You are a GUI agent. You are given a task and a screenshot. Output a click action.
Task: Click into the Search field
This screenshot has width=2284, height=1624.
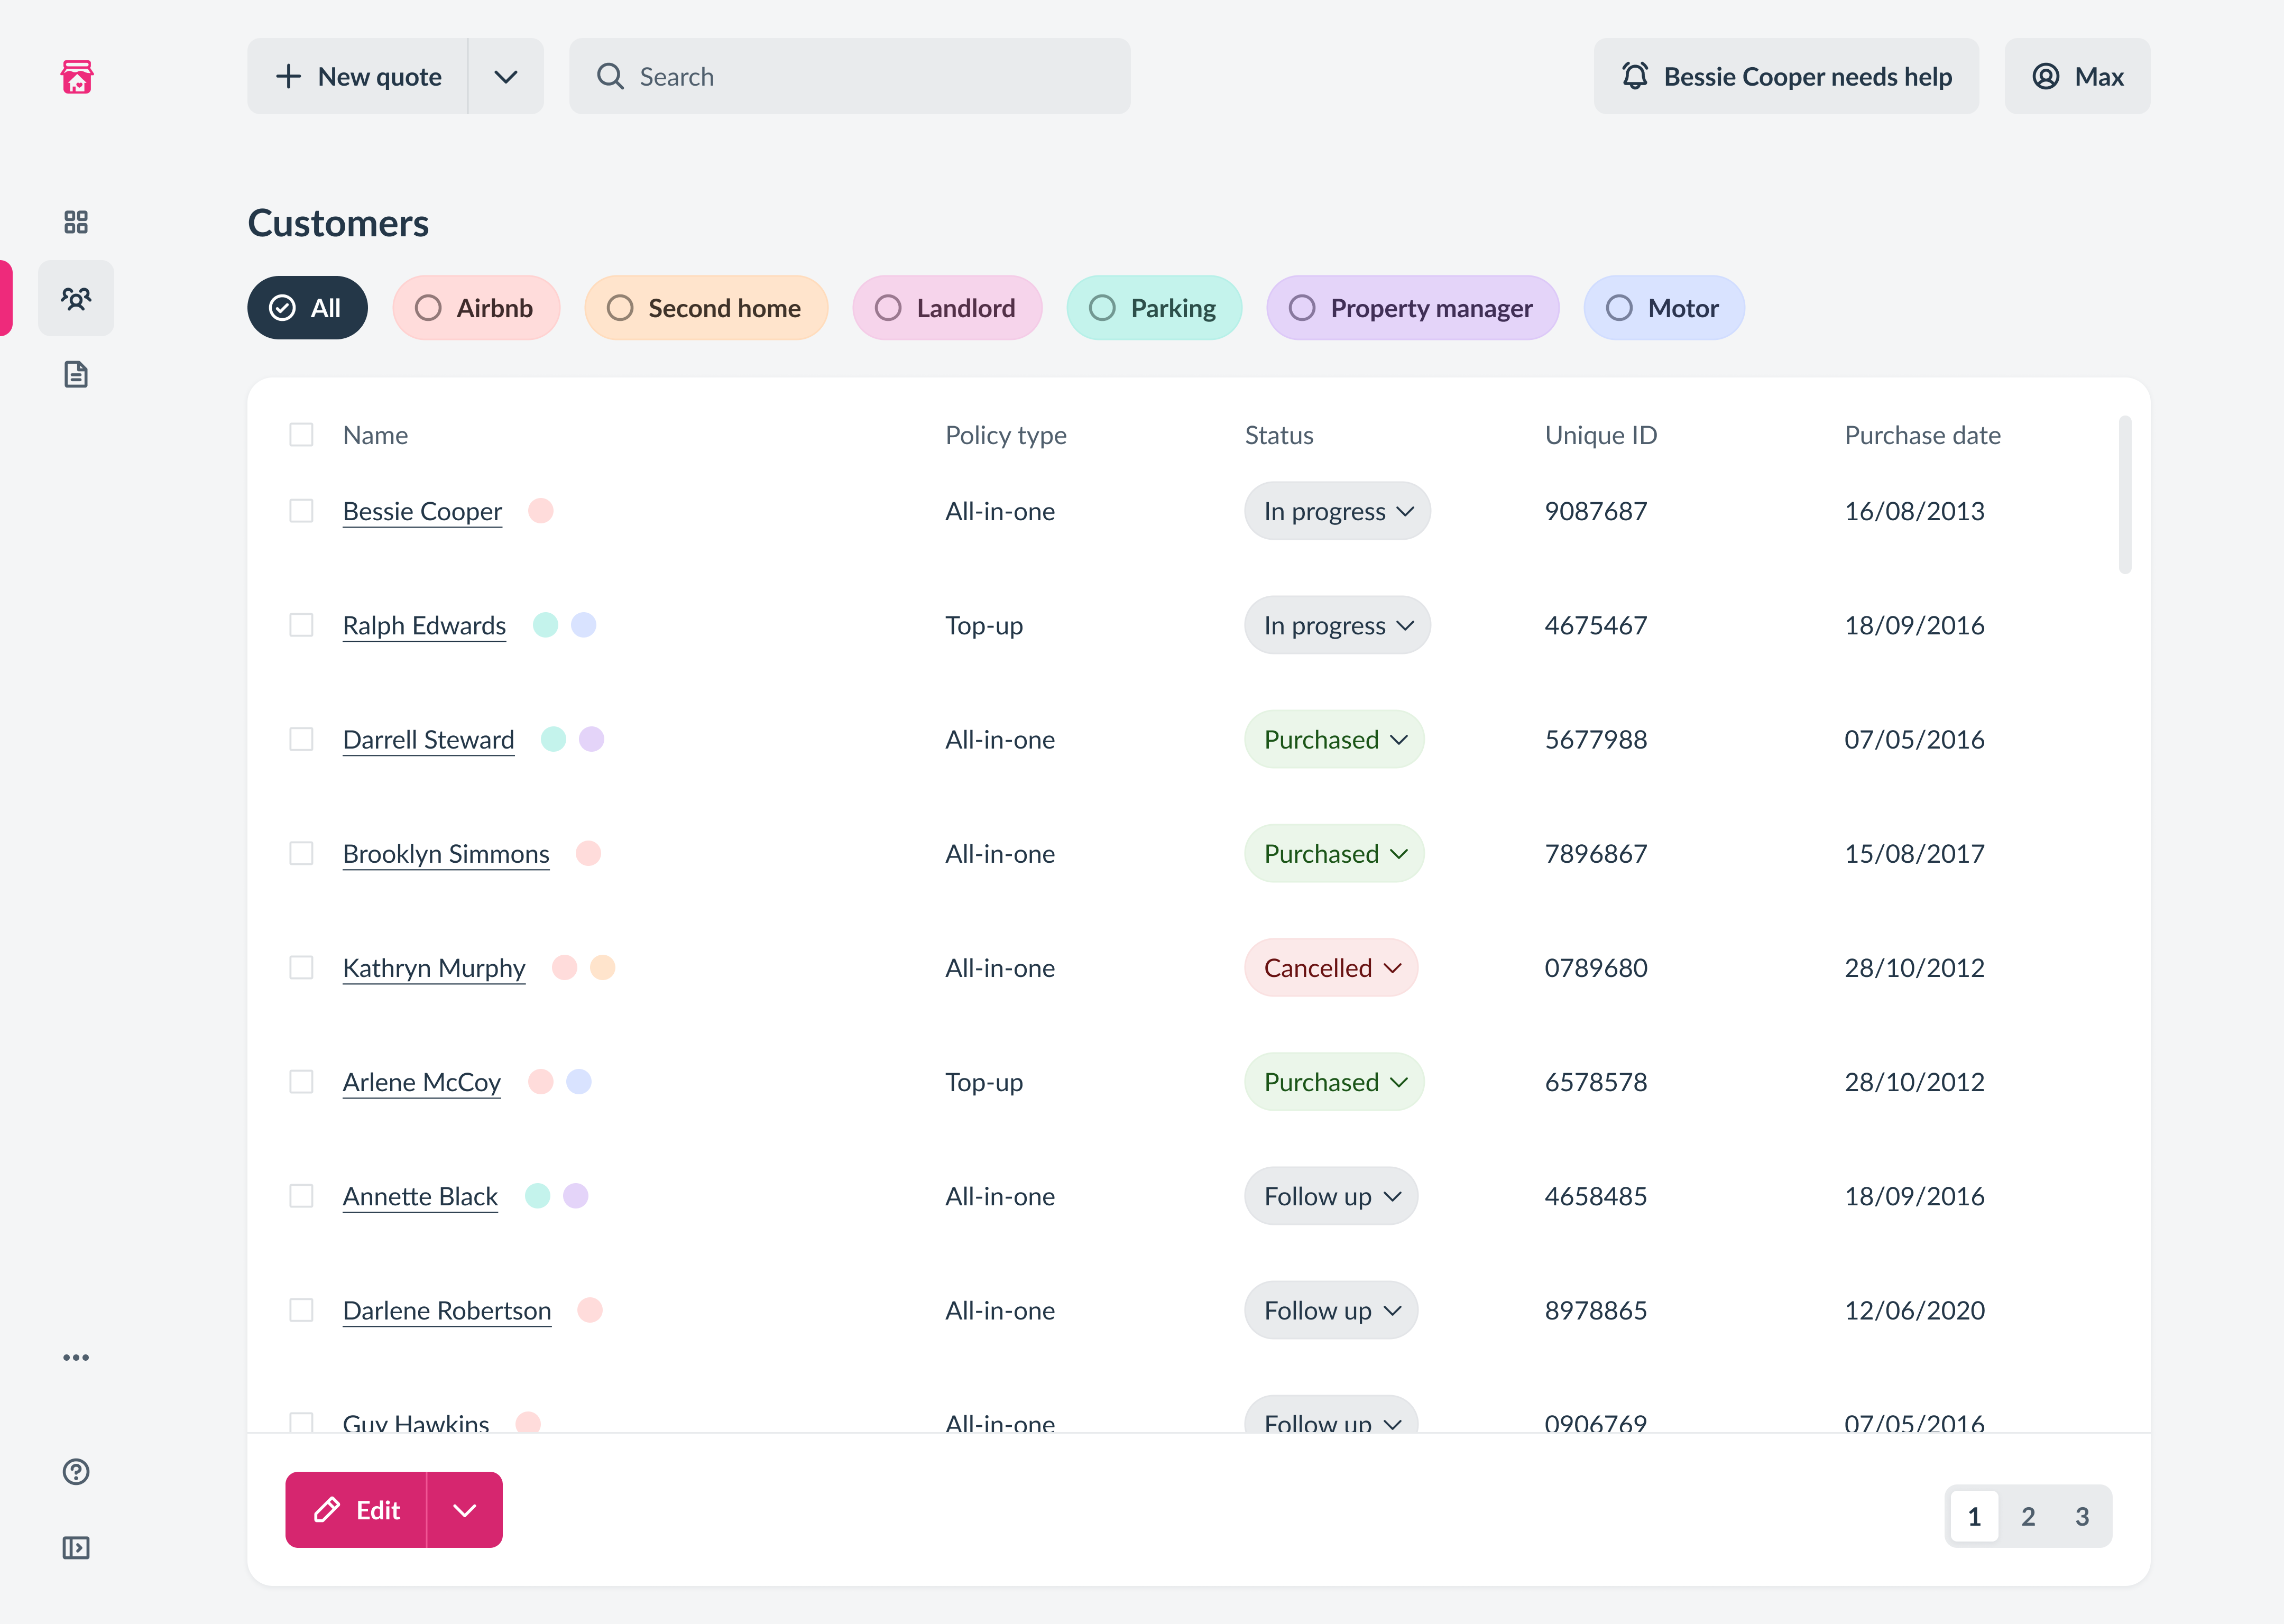[850, 77]
